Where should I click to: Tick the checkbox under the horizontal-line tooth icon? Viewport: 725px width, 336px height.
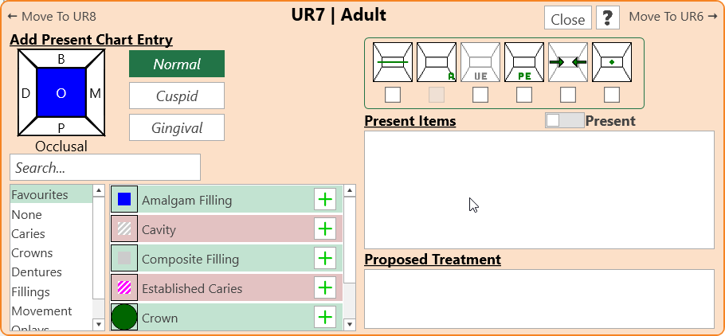(x=393, y=96)
